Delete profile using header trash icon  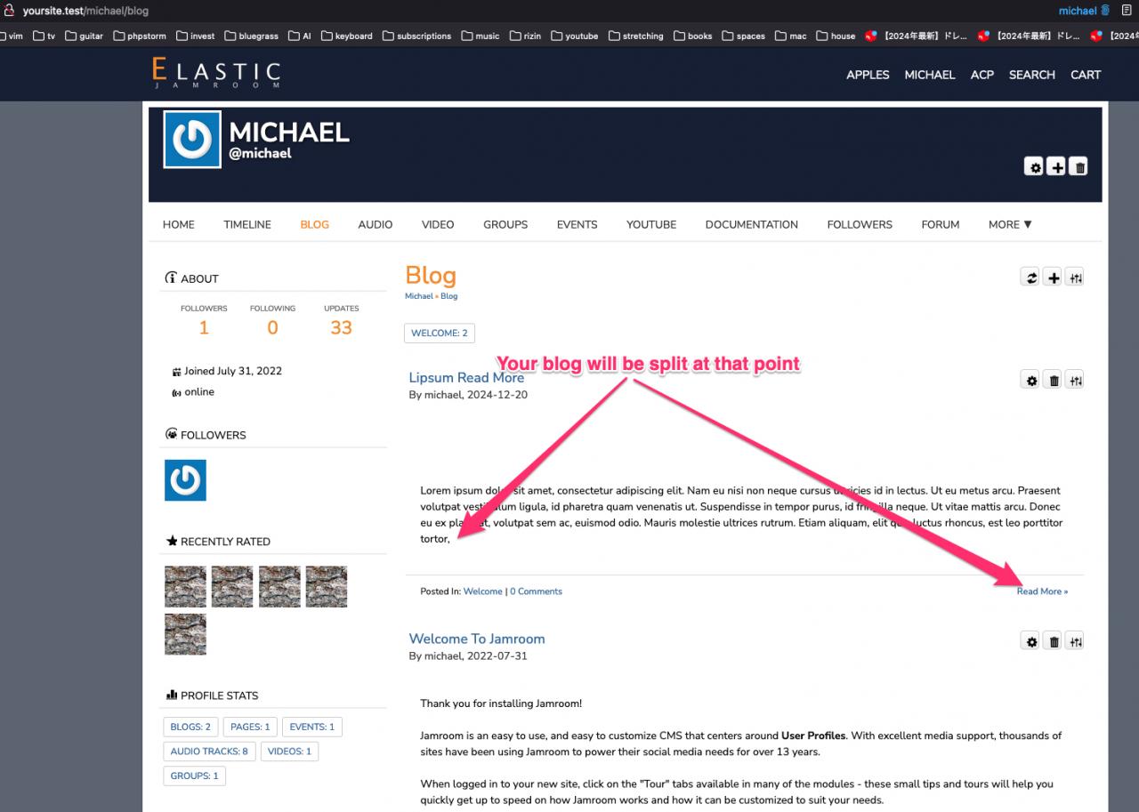pyautogui.click(x=1078, y=166)
